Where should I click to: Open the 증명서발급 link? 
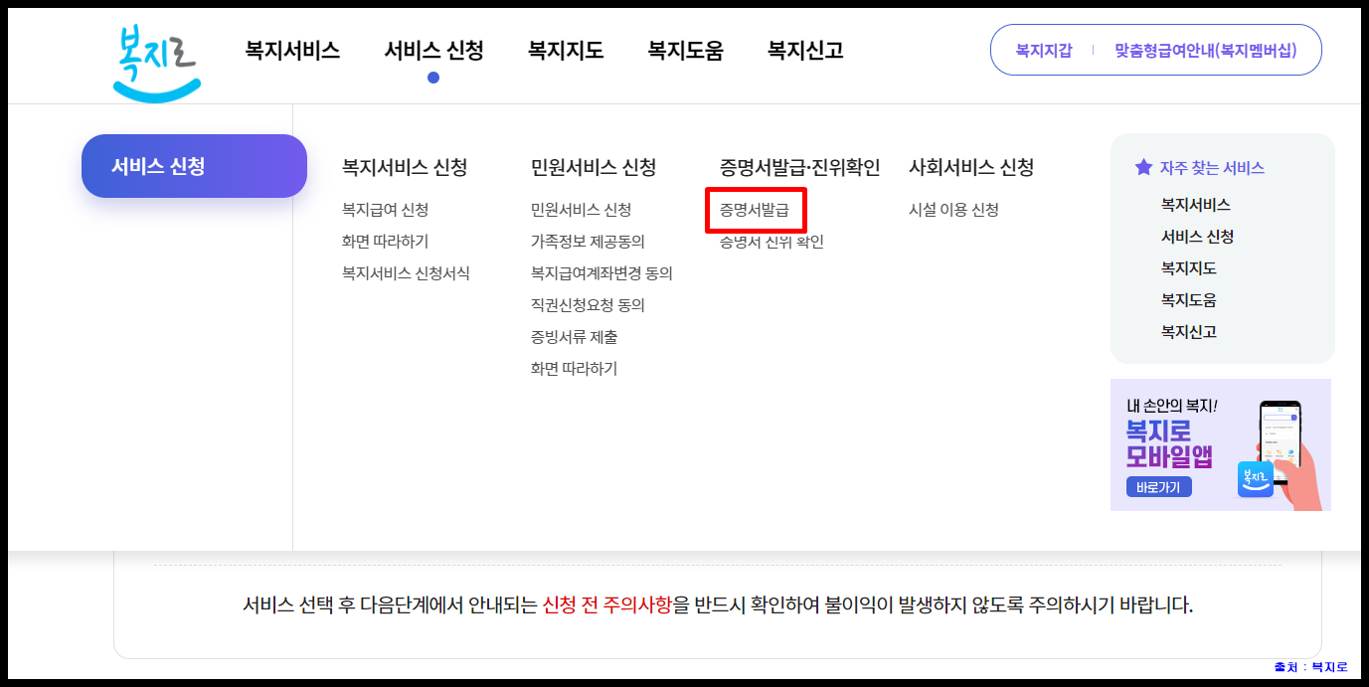(755, 210)
